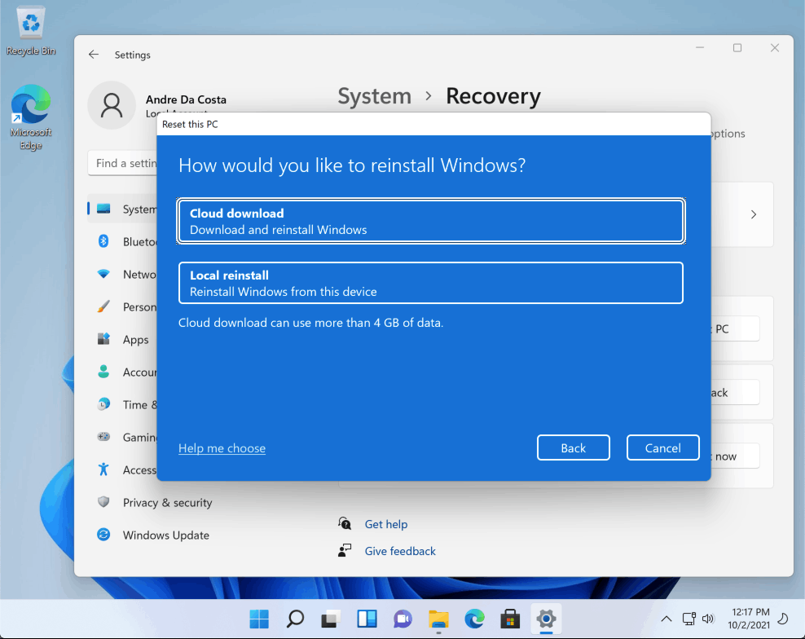Select the Cloud download reinstall option
The width and height of the screenshot is (805, 639).
(430, 220)
